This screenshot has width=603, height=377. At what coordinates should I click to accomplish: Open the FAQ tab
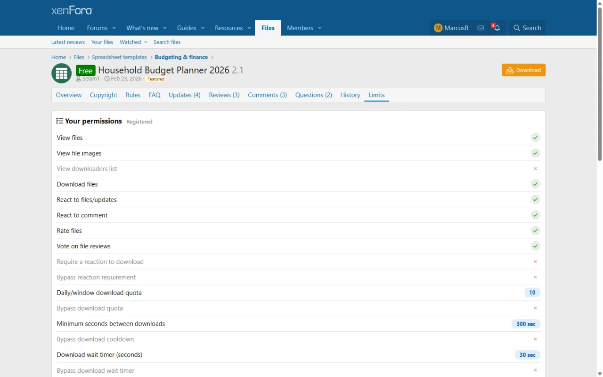coord(155,95)
